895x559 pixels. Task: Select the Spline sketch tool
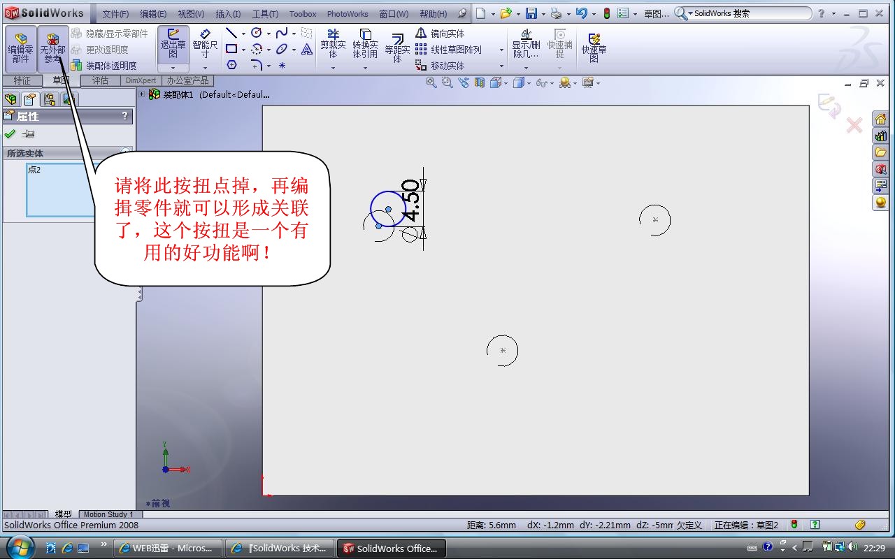(281, 33)
